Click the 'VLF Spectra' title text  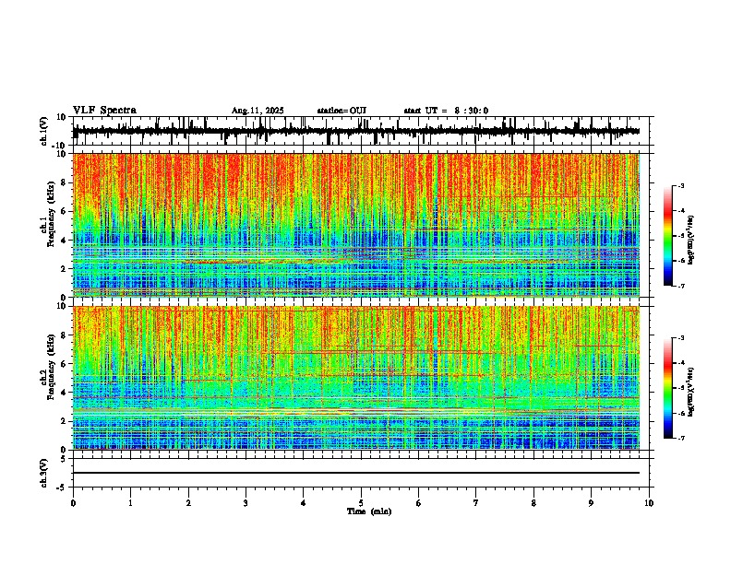click(x=104, y=111)
